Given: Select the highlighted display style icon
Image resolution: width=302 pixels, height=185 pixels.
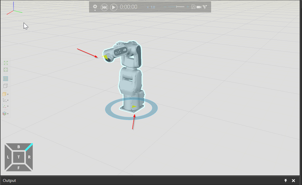Looking at the screenshot, I should click(5, 79).
